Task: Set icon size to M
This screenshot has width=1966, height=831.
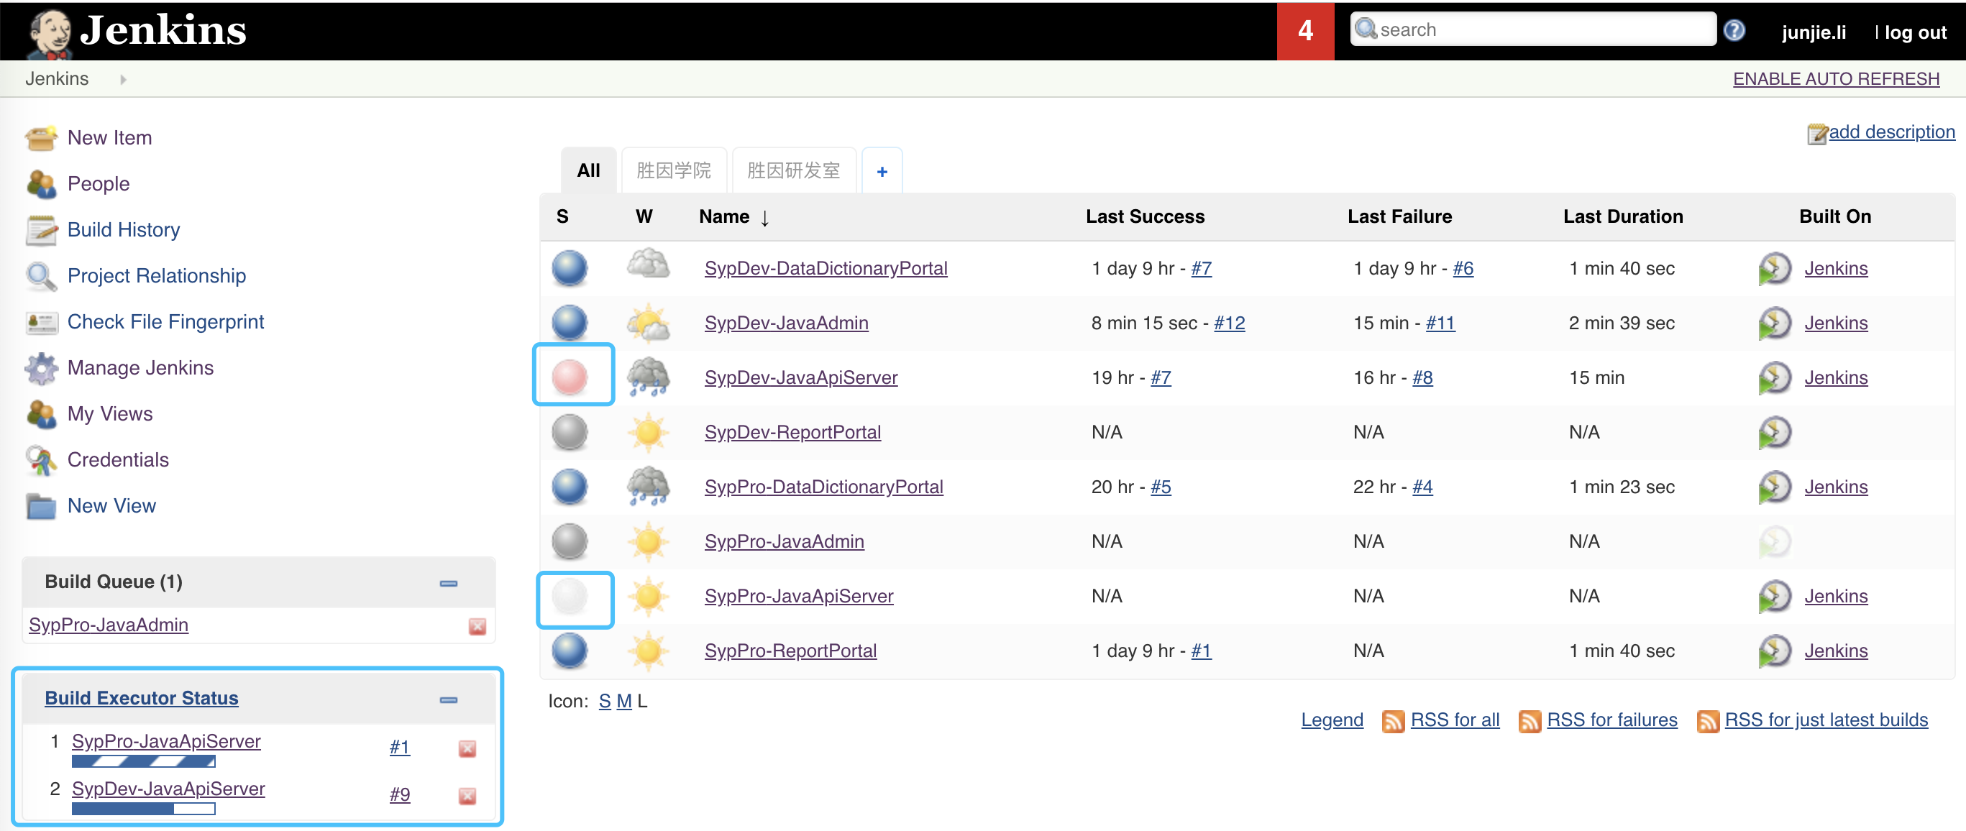Action: pyautogui.click(x=623, y=702)
